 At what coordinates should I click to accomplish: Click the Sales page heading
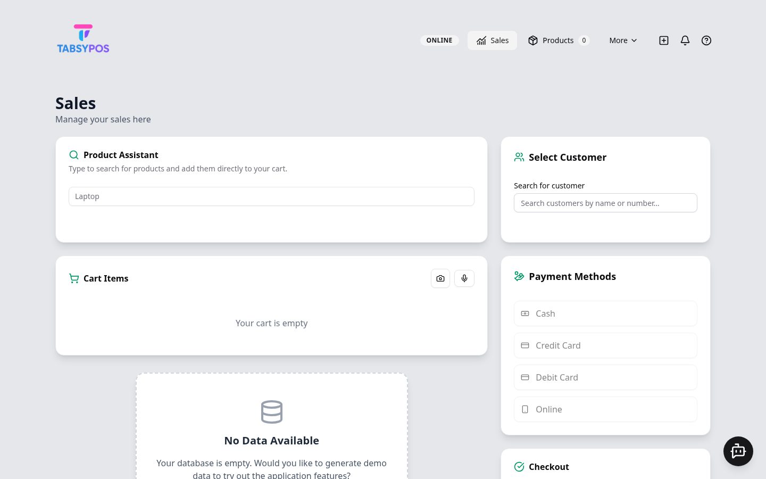click(x=76, y=103)
